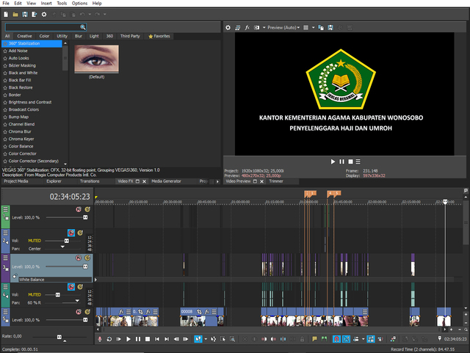
Task: Open project properties via the main toolbar gear
Action: click(x=44, y=14)
